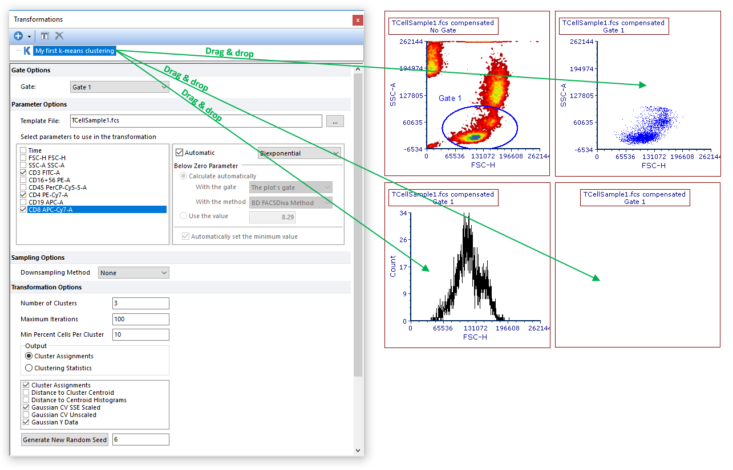The image size is (733, 470).
Task: Click the Number of Clusters field
Action: (x=141, y=303)
